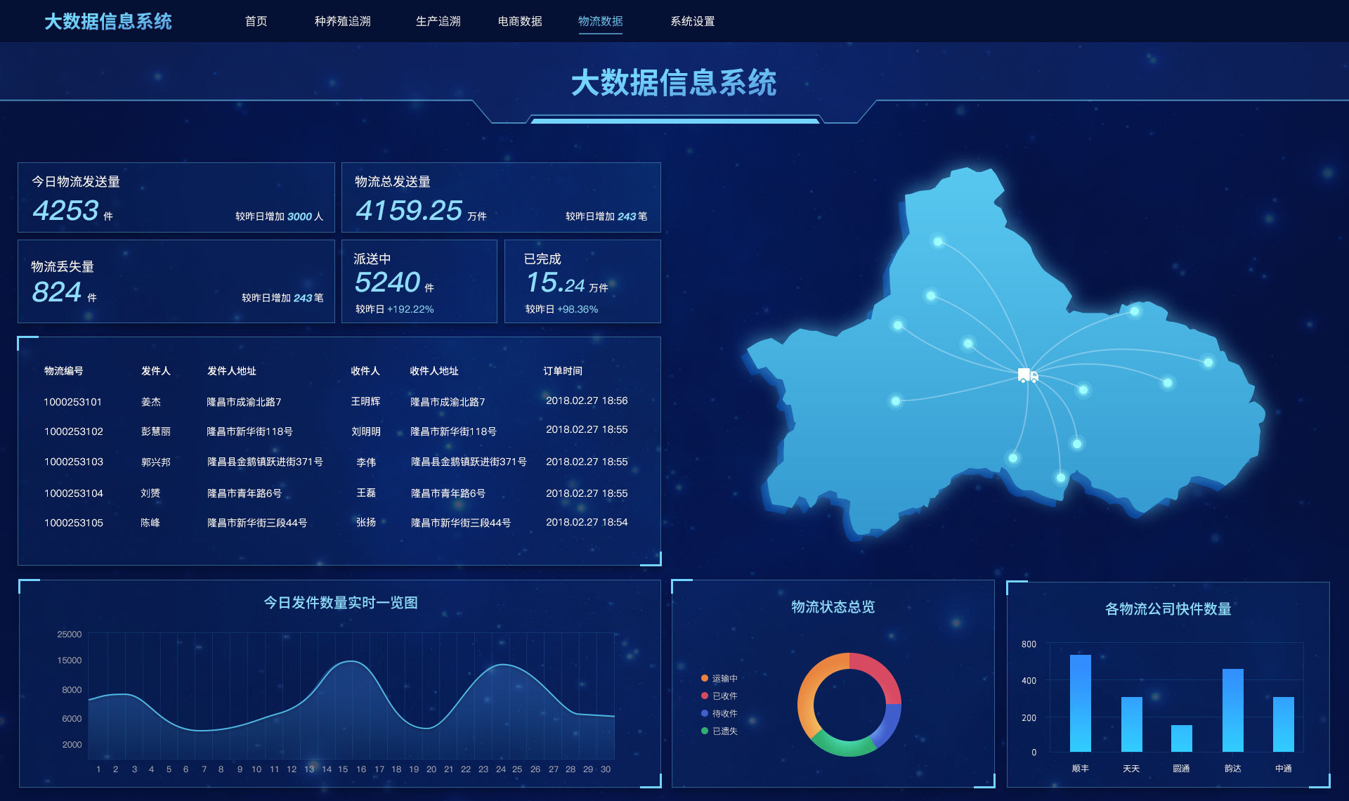Switch to 种养殖追溯 tab
Screen dimensions: 1349x801
[x=342, y=21]
